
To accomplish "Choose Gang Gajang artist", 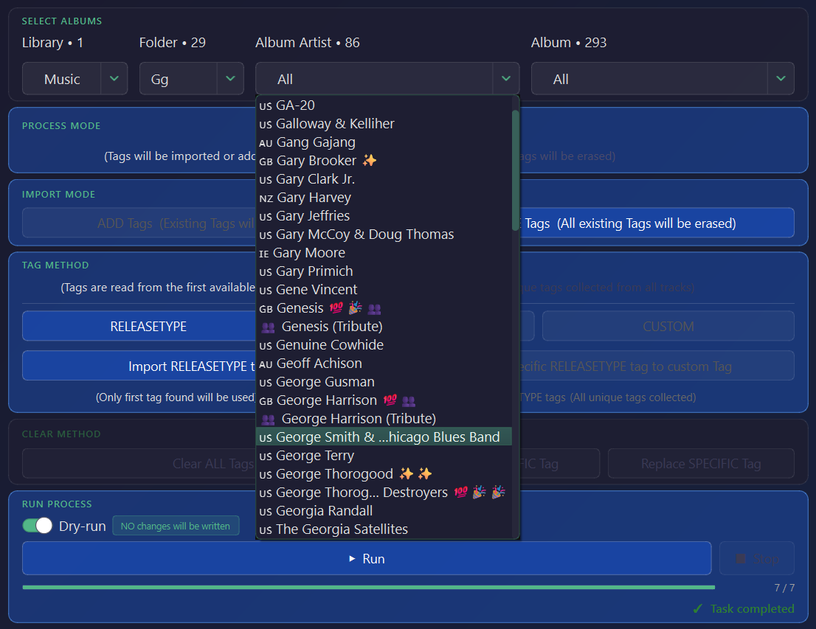I will click(x=384, y=142).
